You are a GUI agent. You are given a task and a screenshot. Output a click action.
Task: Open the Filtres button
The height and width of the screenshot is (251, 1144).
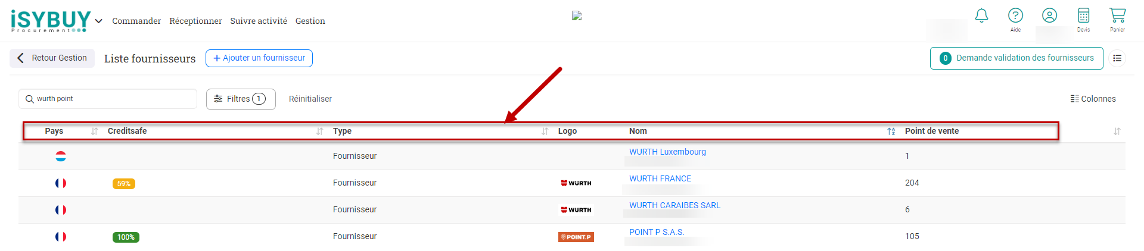pos(241,99)
